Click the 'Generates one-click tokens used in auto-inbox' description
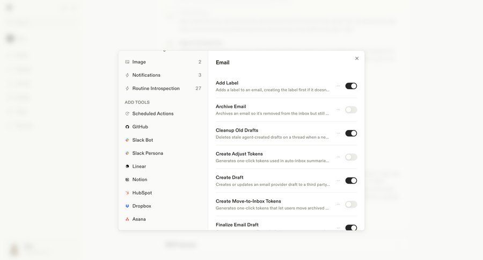 pyautogui.click(x=272, y=161)
